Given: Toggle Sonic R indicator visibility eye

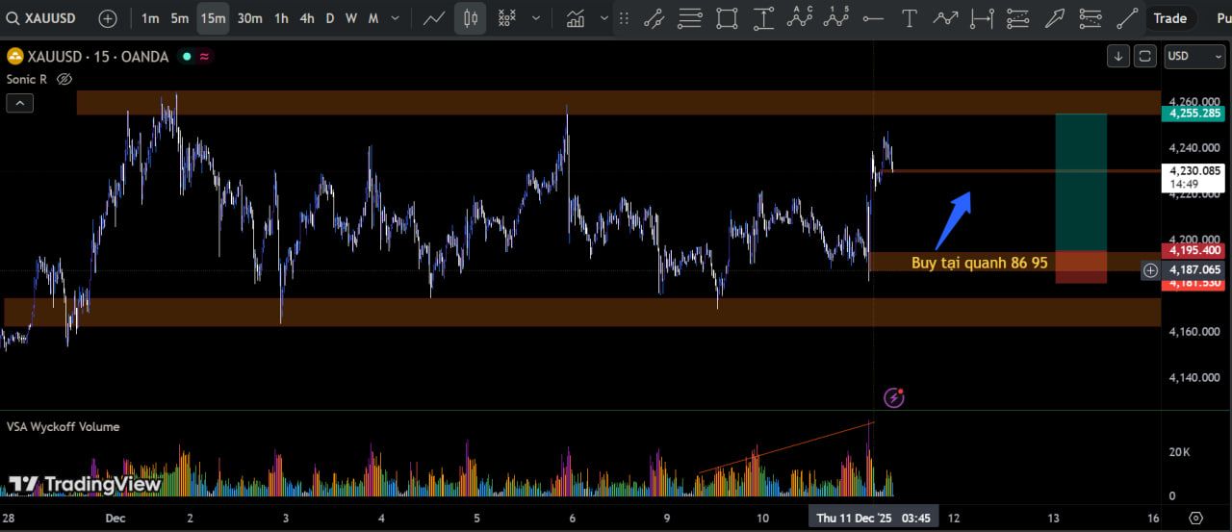Looking at the screenshot, I should tap(64, 79).
